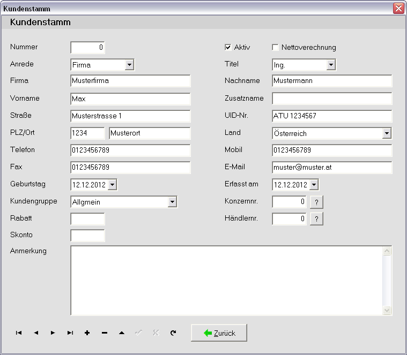Click the Straße field with Musterstrasse 1

click(130, 116)
